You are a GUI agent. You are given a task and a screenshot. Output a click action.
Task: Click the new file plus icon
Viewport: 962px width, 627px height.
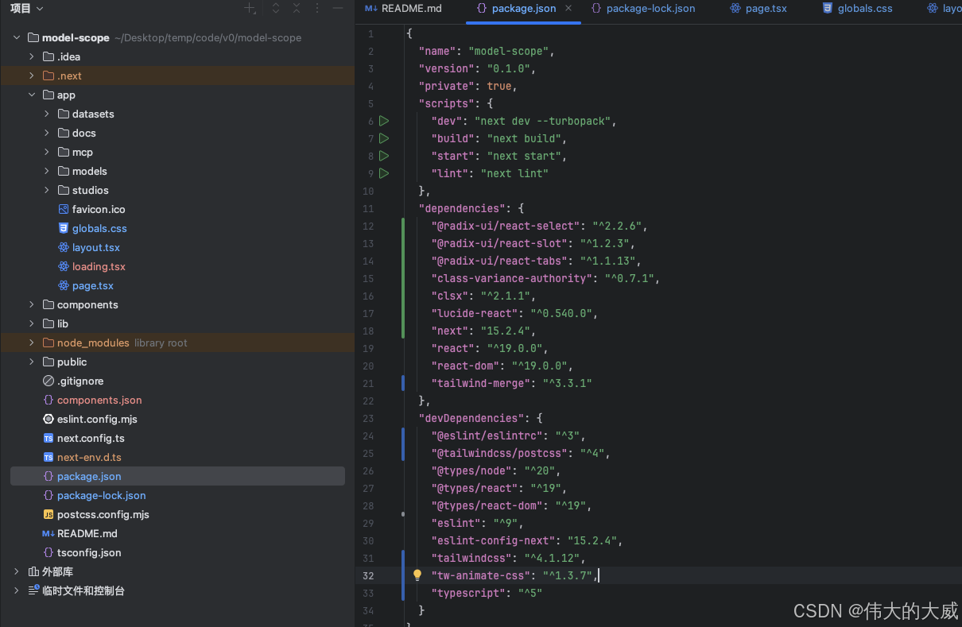(250, 9)
